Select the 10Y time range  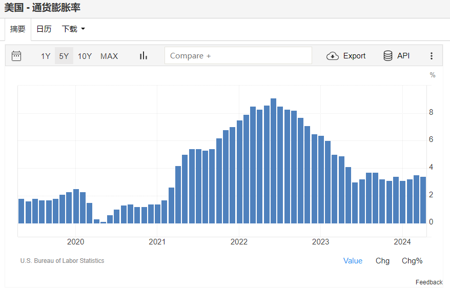coord(85,56)
